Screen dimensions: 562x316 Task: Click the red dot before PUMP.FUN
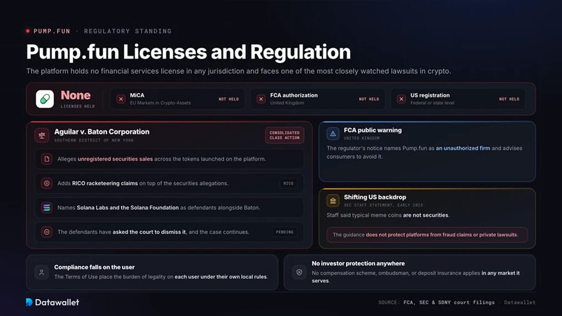(x=28, y=31)
